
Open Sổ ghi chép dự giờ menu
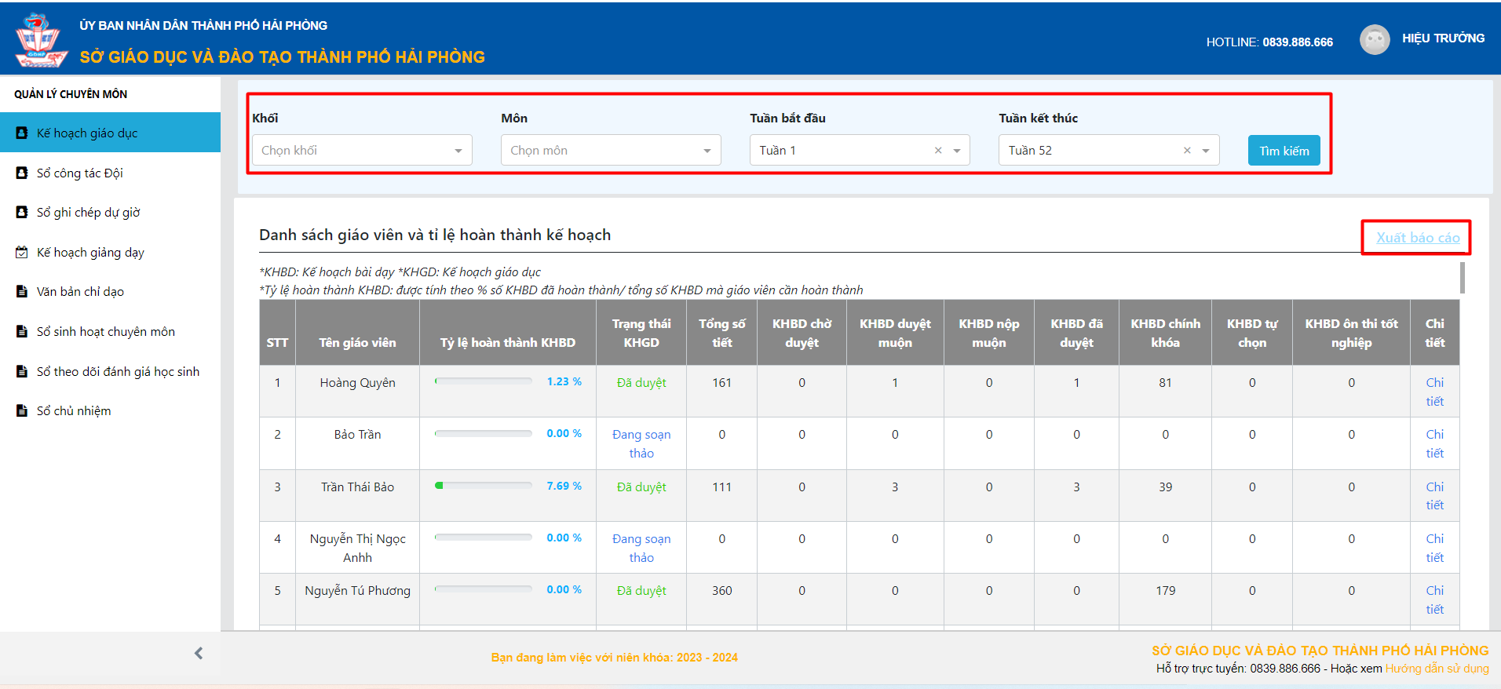point(88,213)
